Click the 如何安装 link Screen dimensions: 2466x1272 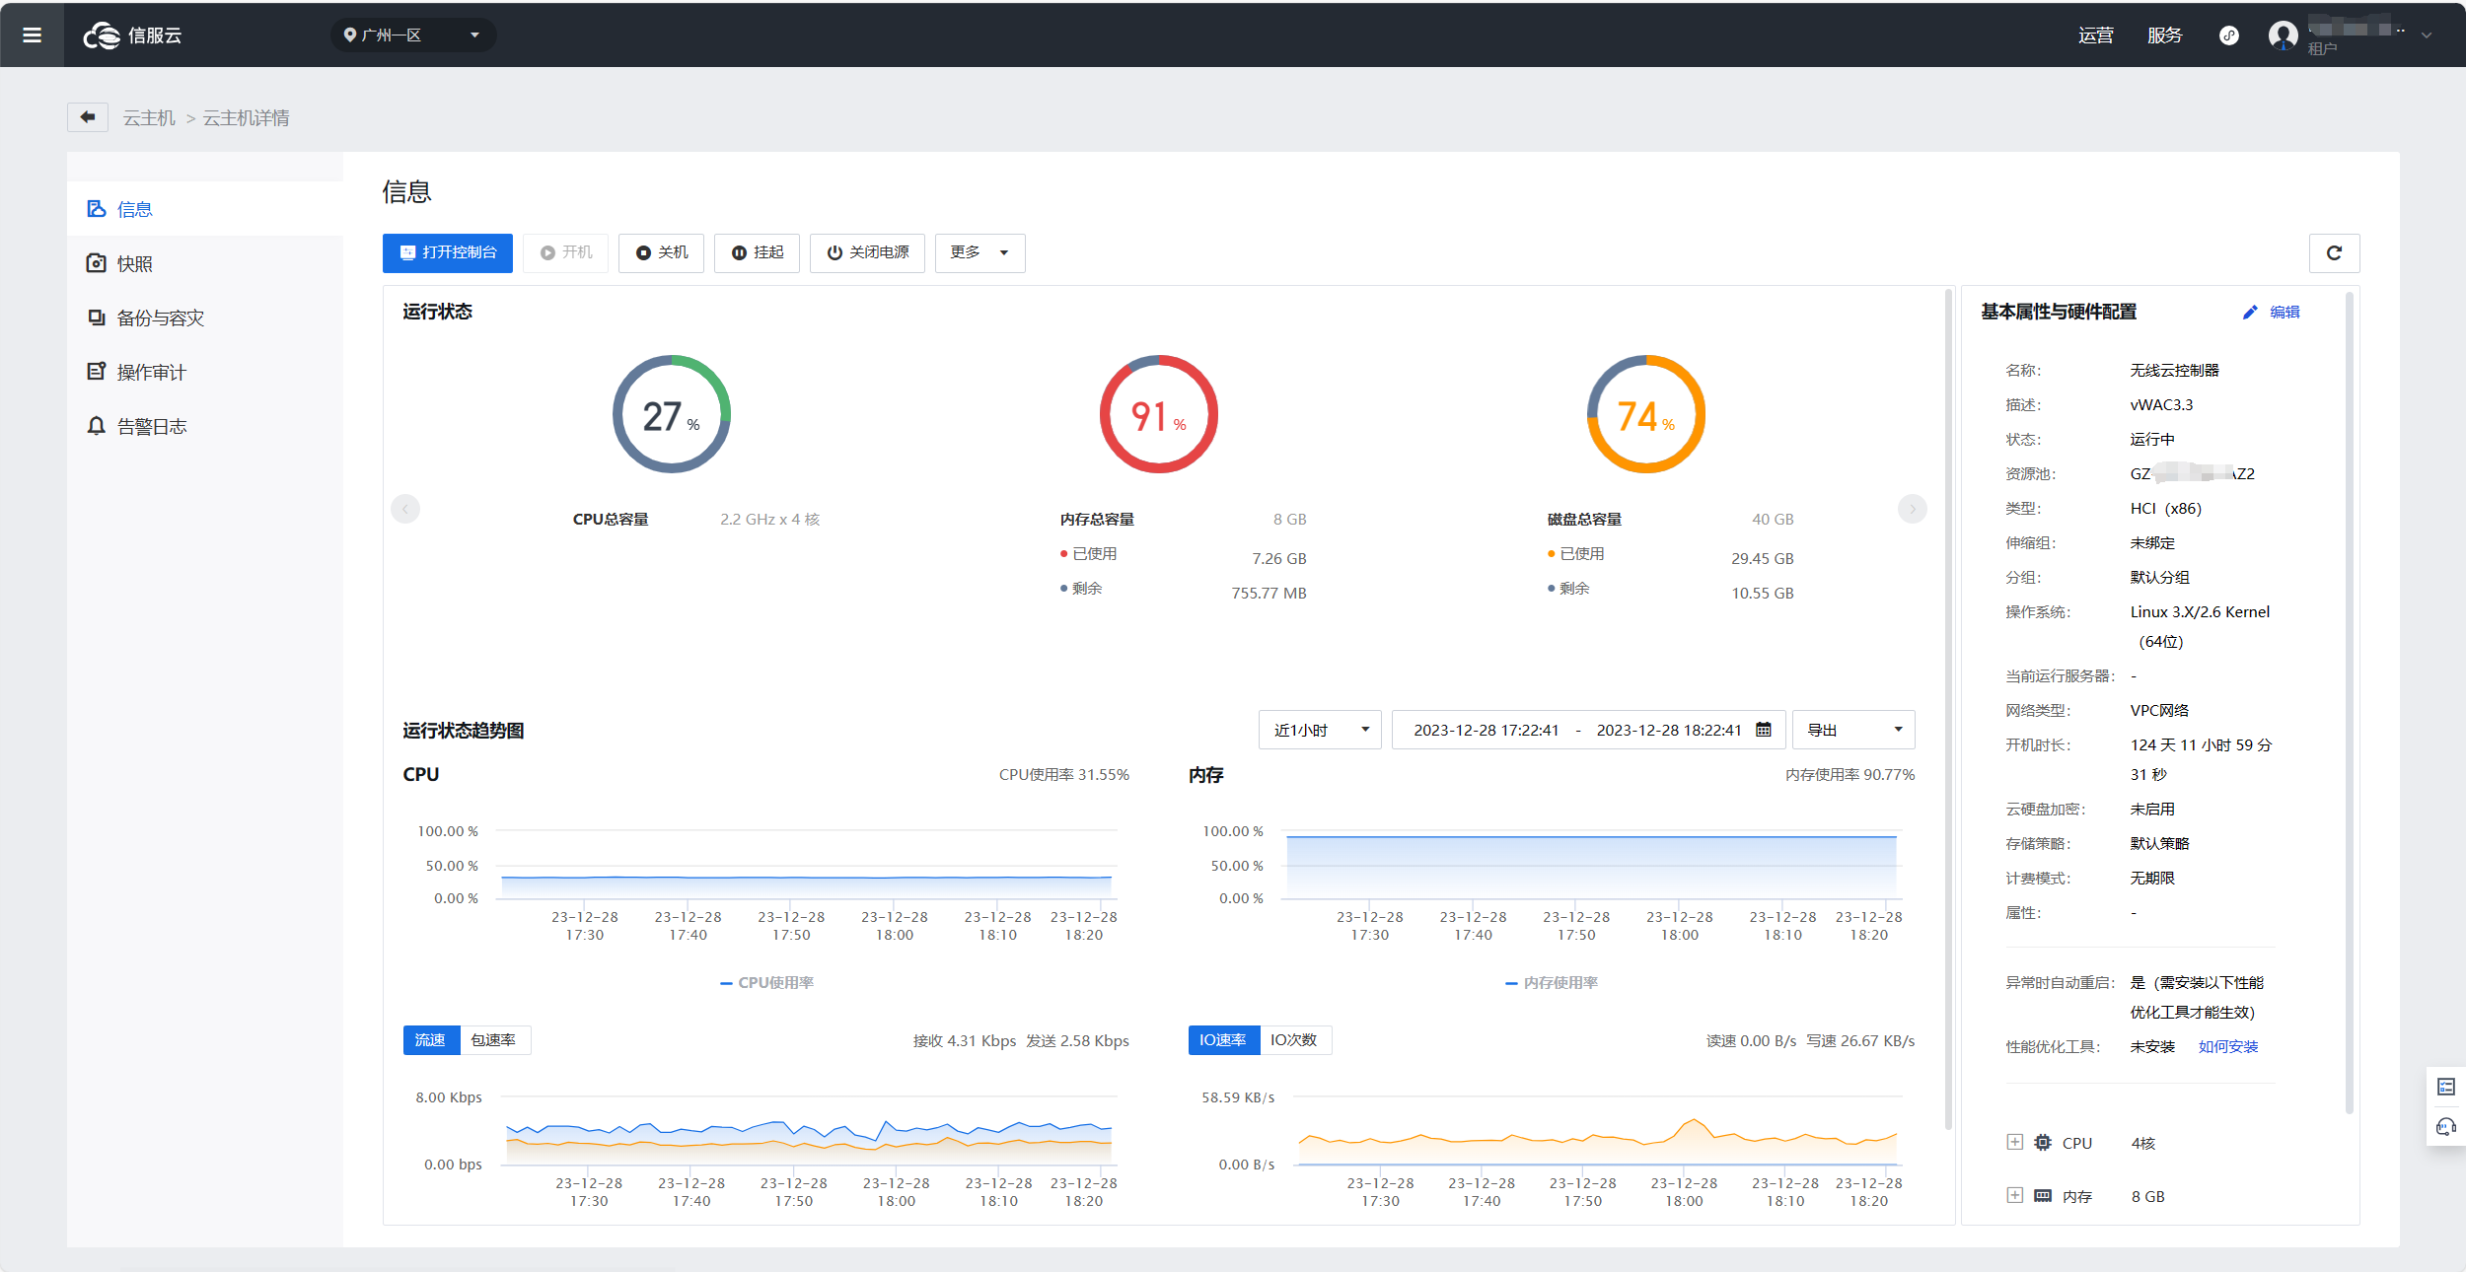click(x=2227, y=1046)
